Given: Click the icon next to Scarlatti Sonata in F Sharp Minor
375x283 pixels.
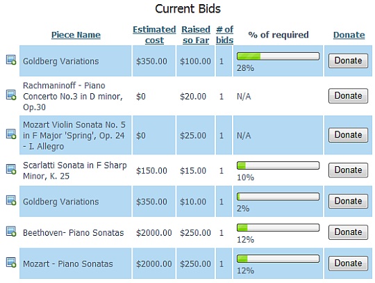Looking at the screenshot, I should (11, 169).
